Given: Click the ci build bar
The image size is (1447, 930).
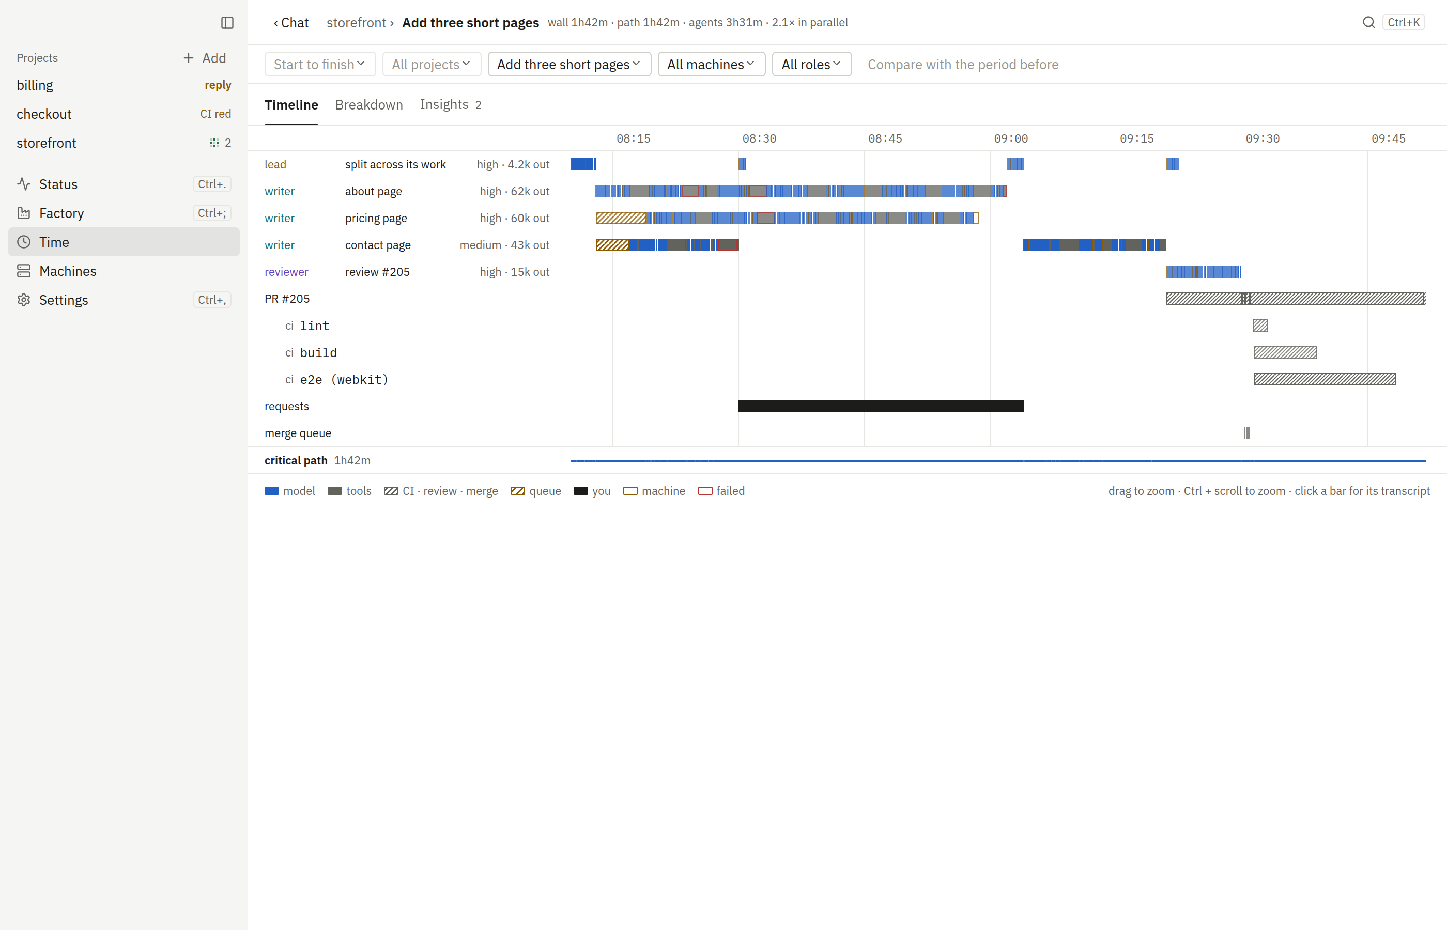Looking at the screenshot, I should (x=1285, y=353).
